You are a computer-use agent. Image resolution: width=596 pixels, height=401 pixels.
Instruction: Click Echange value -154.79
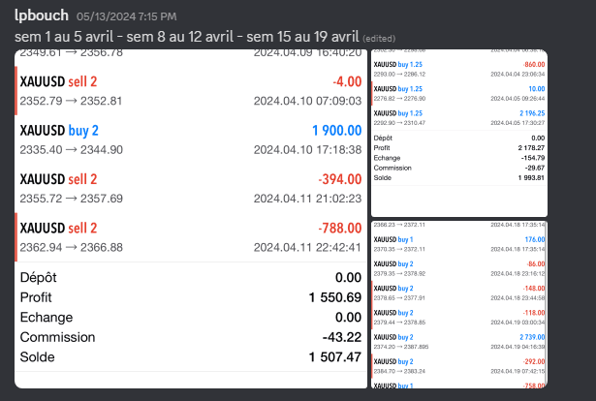pyautogui.click(x=532, y=158)
